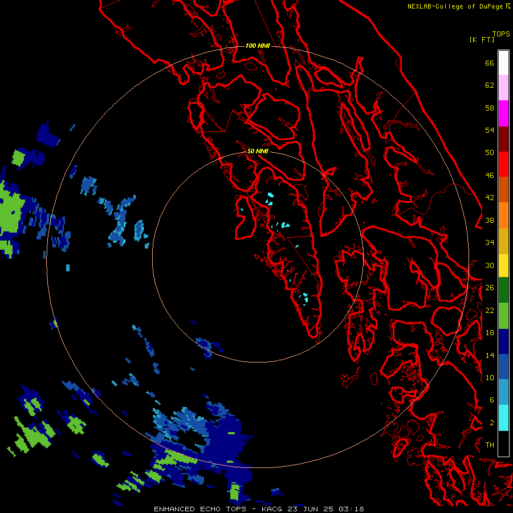Screen dimensions: 513x513
Task: Click the dark maroon legend swatch
Action: (503, 139)
